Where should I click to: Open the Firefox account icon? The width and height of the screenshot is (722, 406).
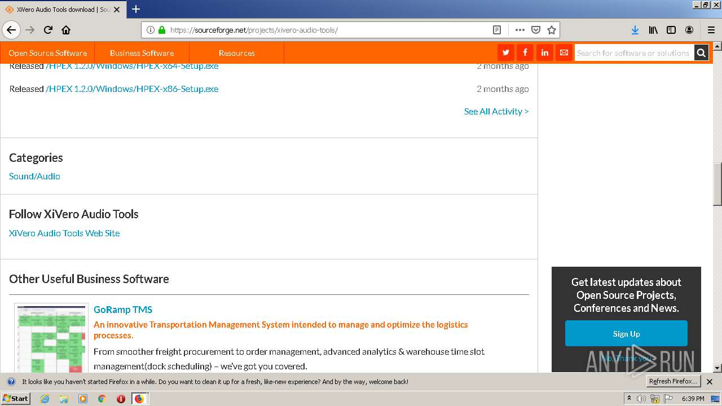[689, 30]
